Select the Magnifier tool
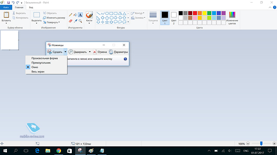This screenshot has width=277, height=155. click(81, 21)
